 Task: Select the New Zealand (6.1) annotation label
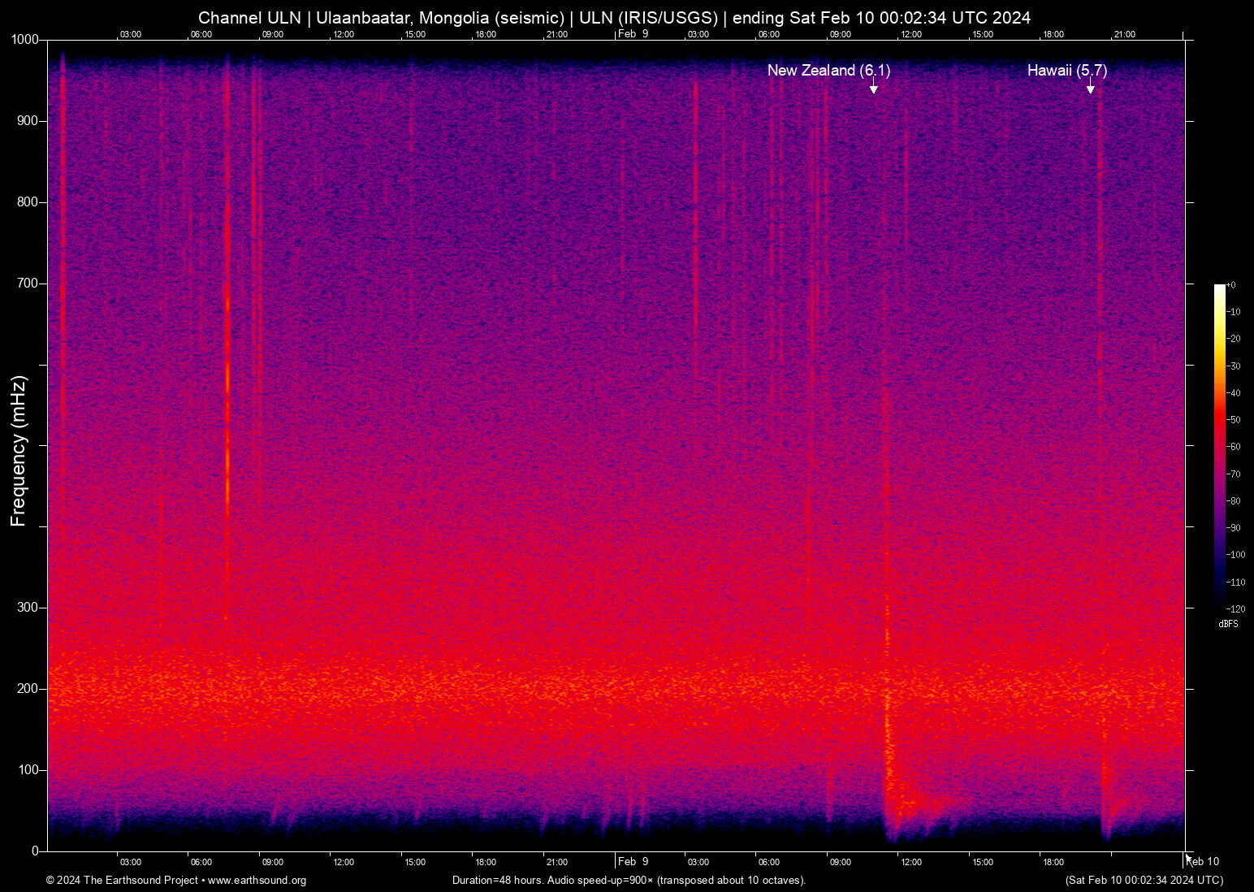click(828, 71)
